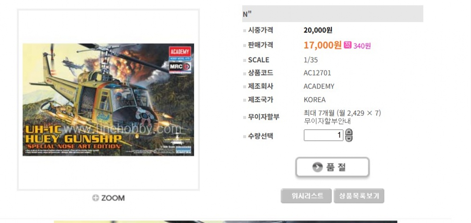The height and width of the screenshot is (223, 471).
Task: Click the UH-1C Huey Gunship box art
Action: pos(108,100)
